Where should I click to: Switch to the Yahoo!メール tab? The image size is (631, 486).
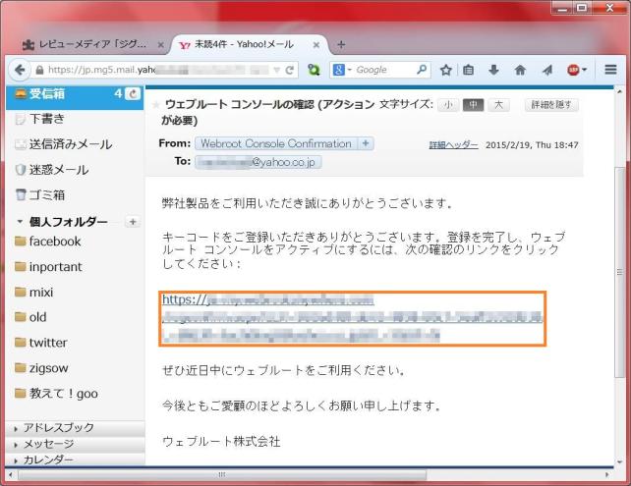[250, 44]
